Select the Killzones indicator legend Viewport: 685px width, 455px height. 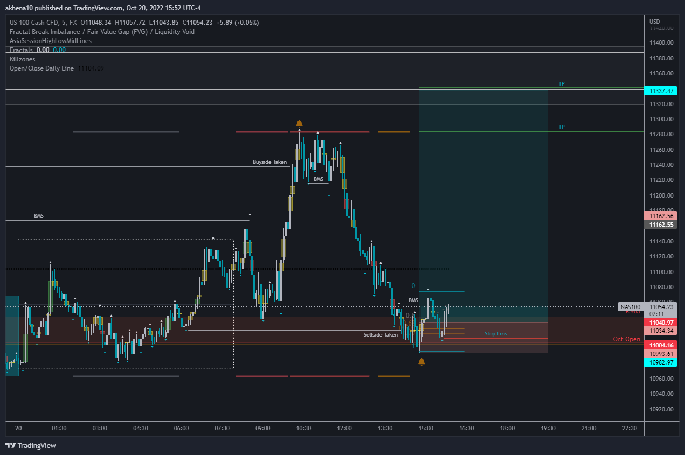(x=22, y=59)
